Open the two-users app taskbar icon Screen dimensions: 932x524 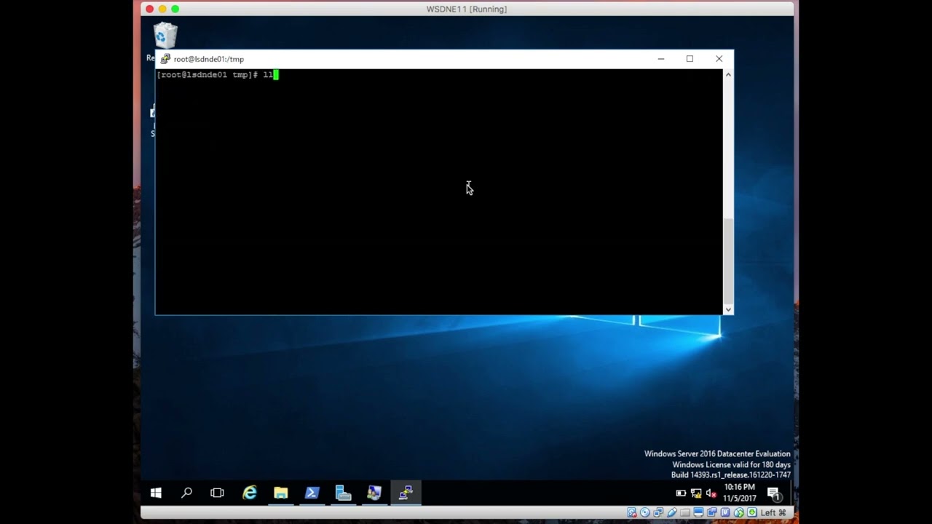pos(374,493)
